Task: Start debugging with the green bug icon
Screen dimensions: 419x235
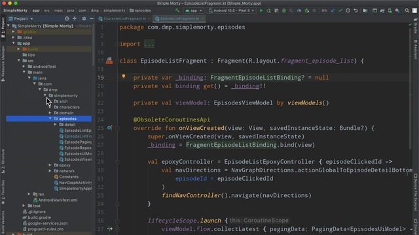Action: [283, 10]
